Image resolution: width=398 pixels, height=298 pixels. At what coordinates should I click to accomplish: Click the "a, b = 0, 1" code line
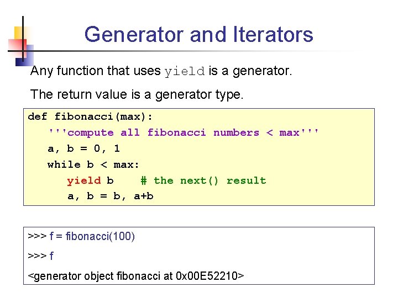pyautogui.click(x=83, y=148)
